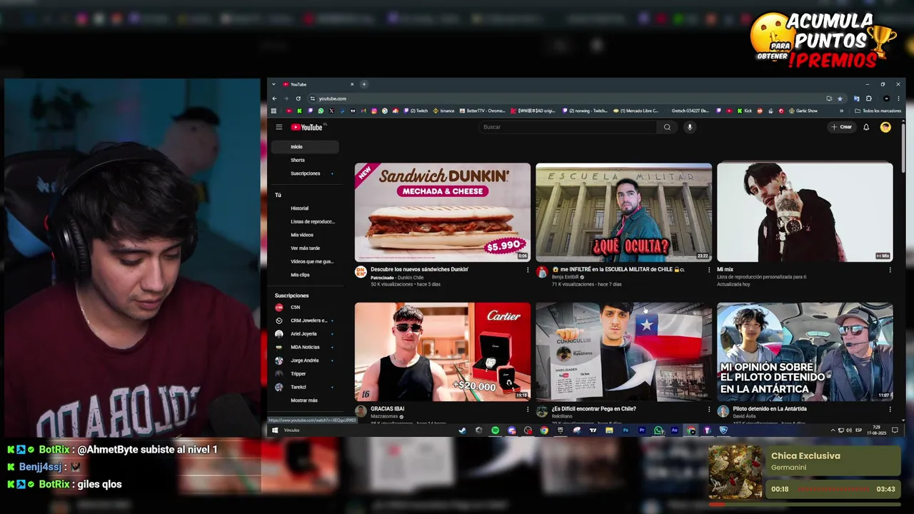
Task: Open the Piloto detenido Antártica thumbnail
Action: pos(805,351)
